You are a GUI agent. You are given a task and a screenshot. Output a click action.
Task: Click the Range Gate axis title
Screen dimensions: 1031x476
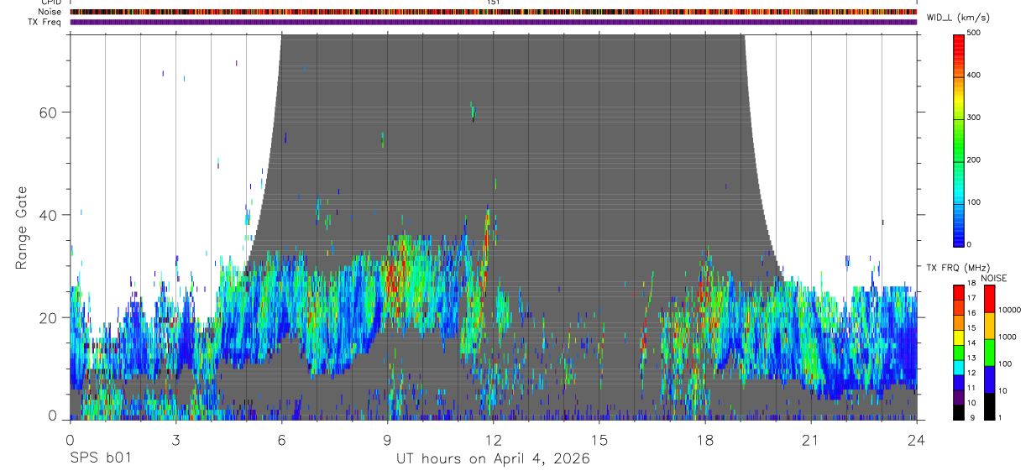pos(23,228)
